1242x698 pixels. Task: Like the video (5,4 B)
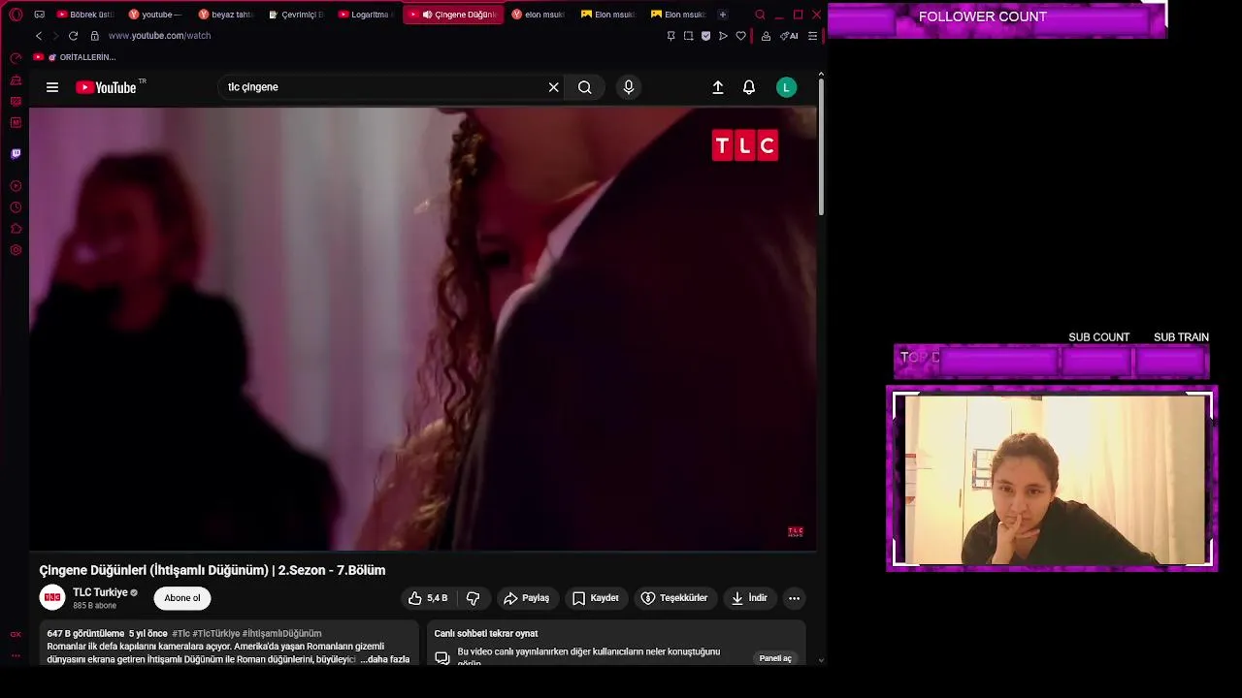click(x=428, y=598)
